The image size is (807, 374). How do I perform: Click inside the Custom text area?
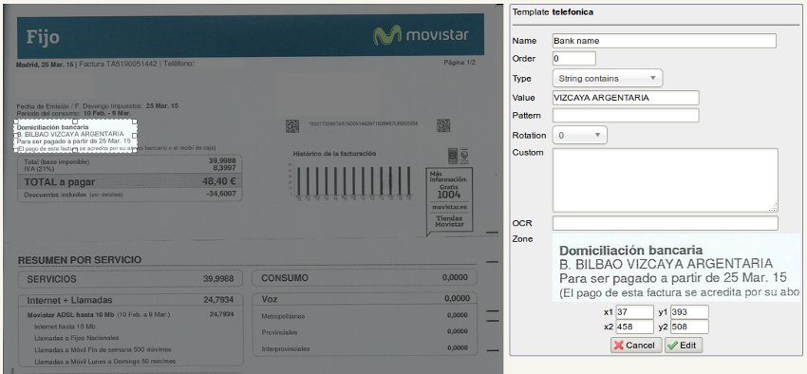click(665, 180)
